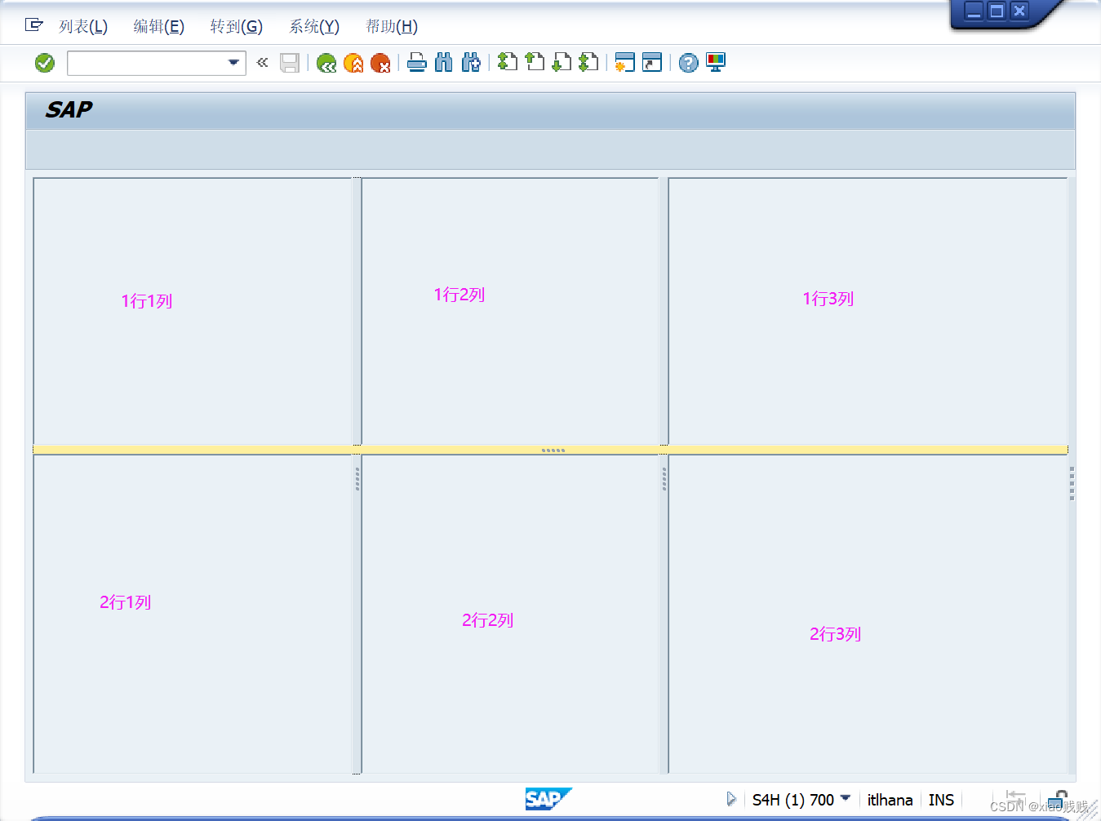This screenshot has height=821, width=1101.
Task: Click the vertical splitter grip between columns 1 and 2
Action: point(357,479)
